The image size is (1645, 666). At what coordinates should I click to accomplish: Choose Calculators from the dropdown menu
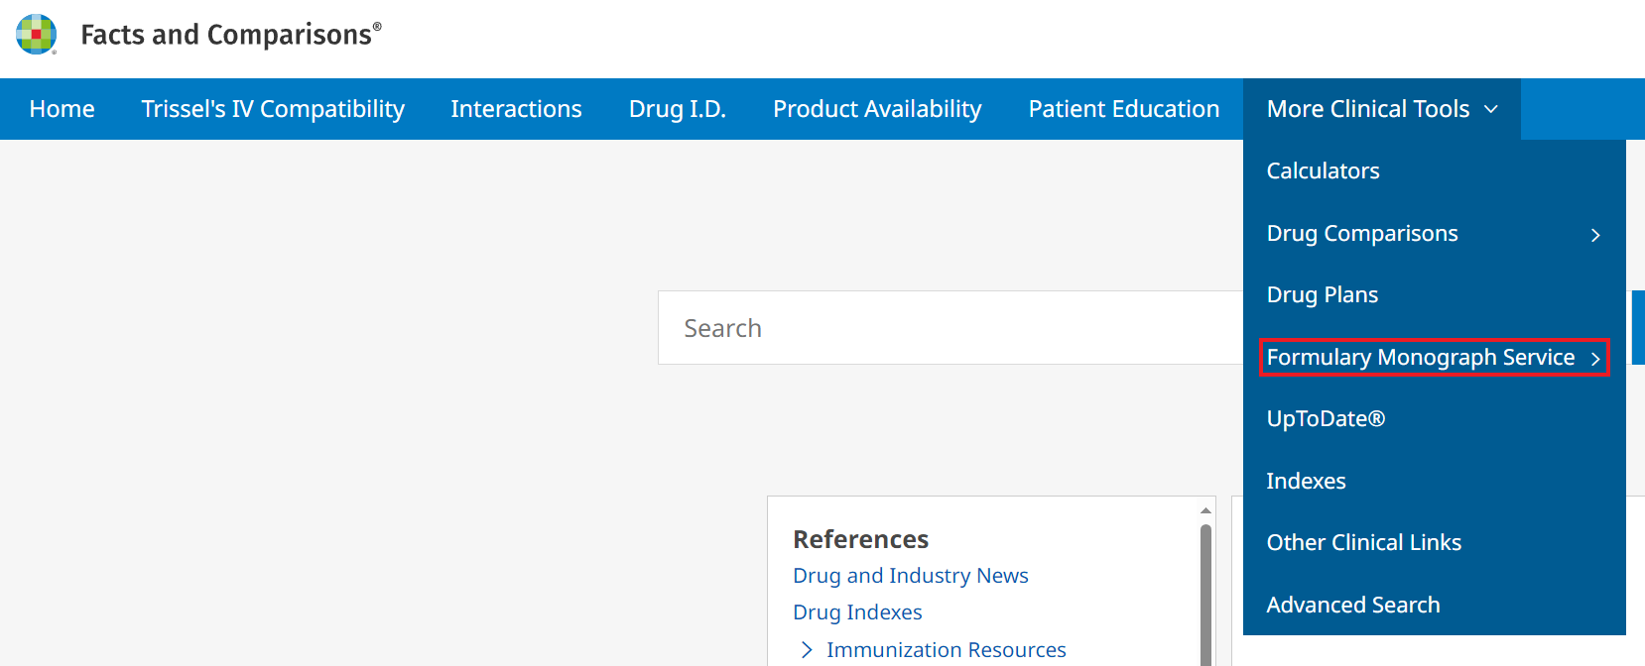[x=1323, y=171]
